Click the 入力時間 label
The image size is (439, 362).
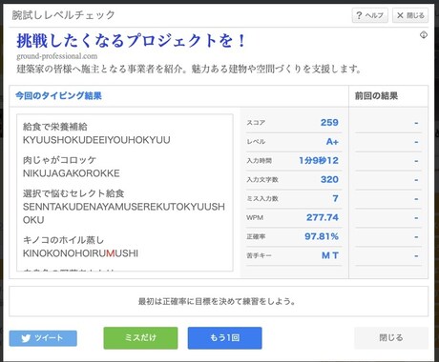(x=259, y=161)
